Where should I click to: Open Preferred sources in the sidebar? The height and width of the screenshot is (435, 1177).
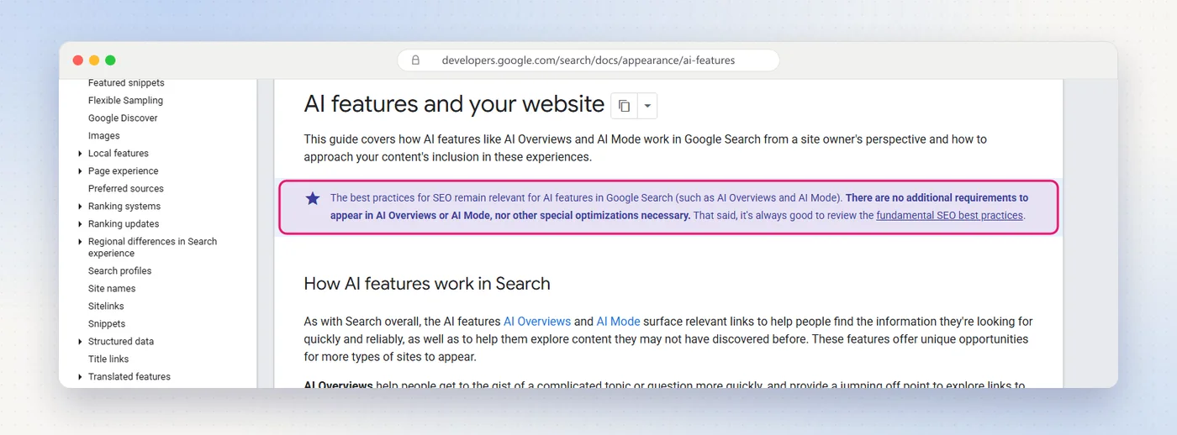pos(126,189)
